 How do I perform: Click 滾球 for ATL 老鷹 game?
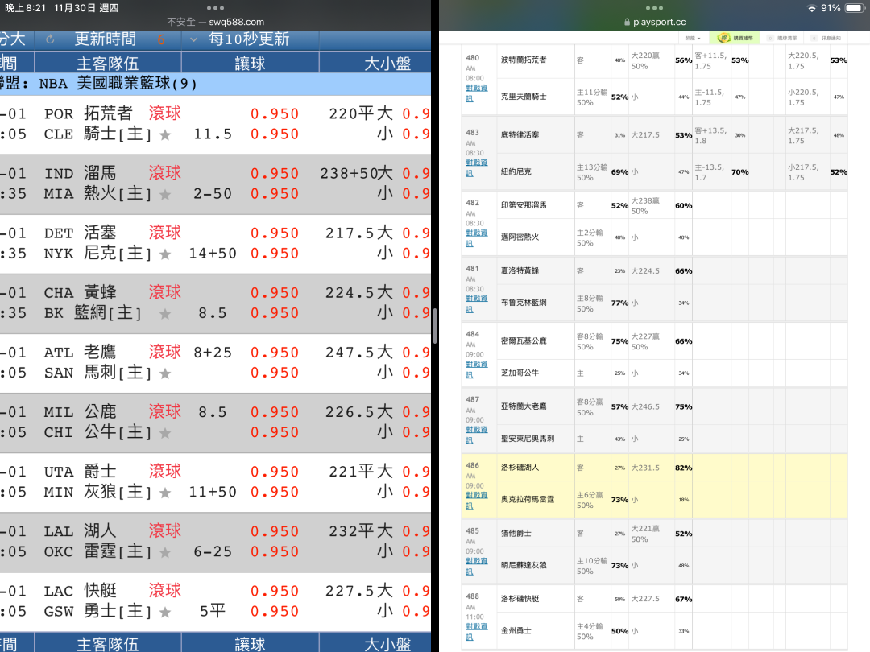[165, 352]
